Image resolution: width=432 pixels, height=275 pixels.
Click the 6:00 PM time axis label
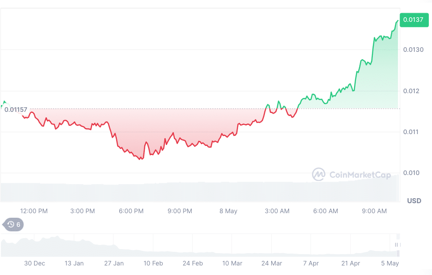click(132, 211)
